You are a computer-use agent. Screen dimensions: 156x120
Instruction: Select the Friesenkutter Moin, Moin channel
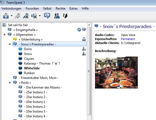(39, 78)
